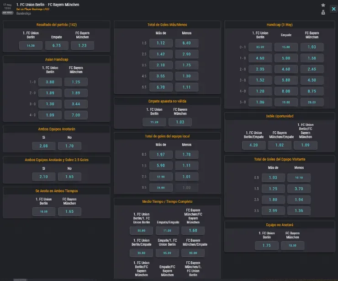Click the horizontal scrollbar at the bottom

click(21, 280)
